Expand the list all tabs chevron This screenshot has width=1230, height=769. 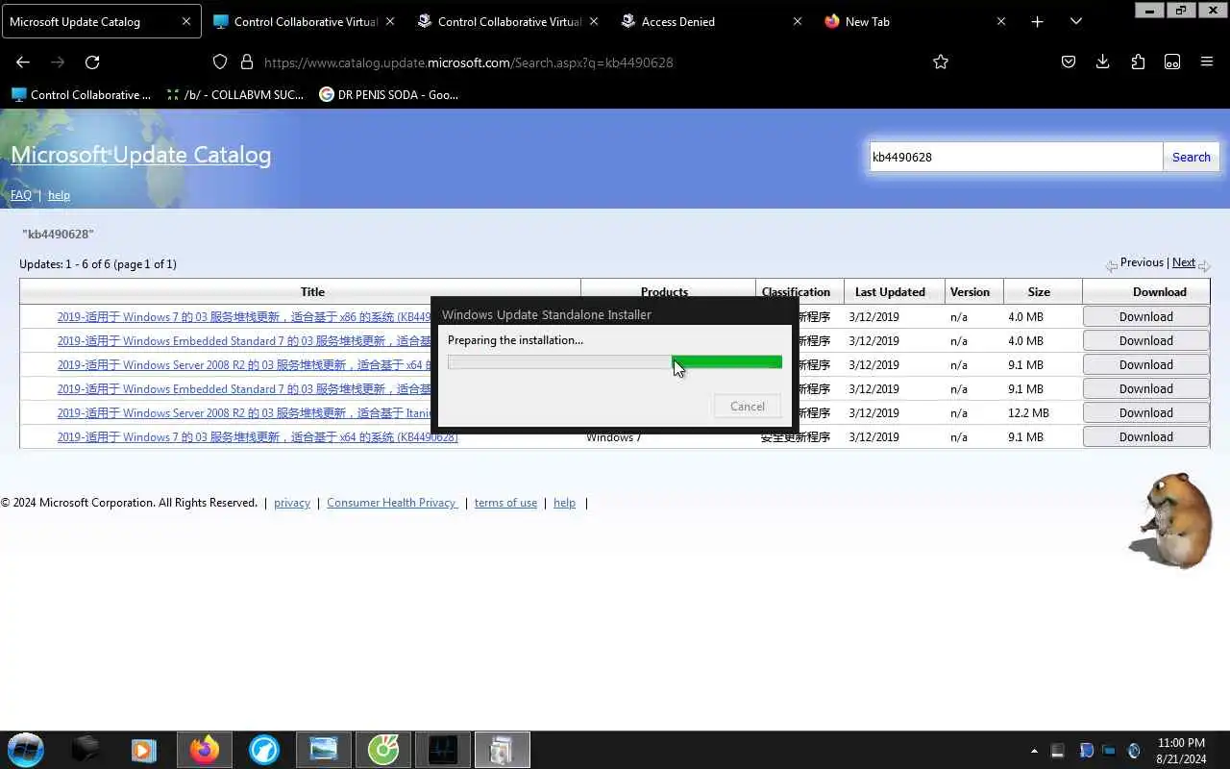click(x=1076, y=21)
